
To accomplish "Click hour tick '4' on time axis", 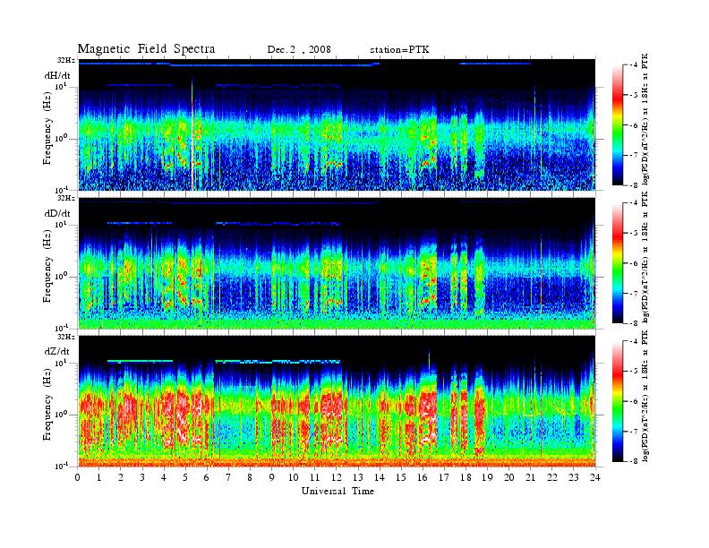I will pos(164,477).
